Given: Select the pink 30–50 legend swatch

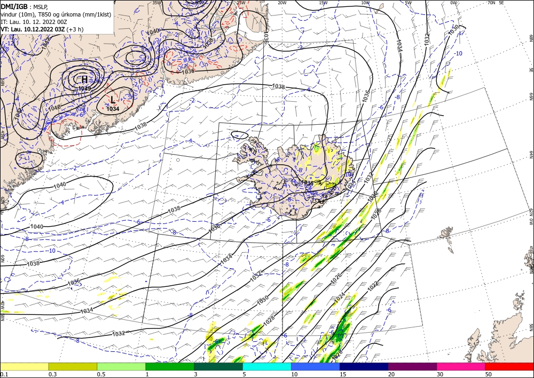Looking at the screenshot, I should [461, 366].
